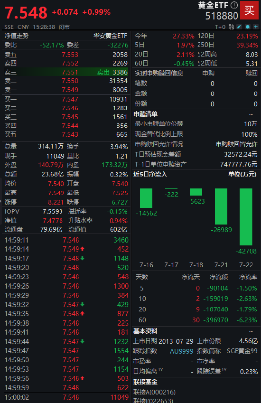Open the AU9999 tracking index link

pos(182,351)
